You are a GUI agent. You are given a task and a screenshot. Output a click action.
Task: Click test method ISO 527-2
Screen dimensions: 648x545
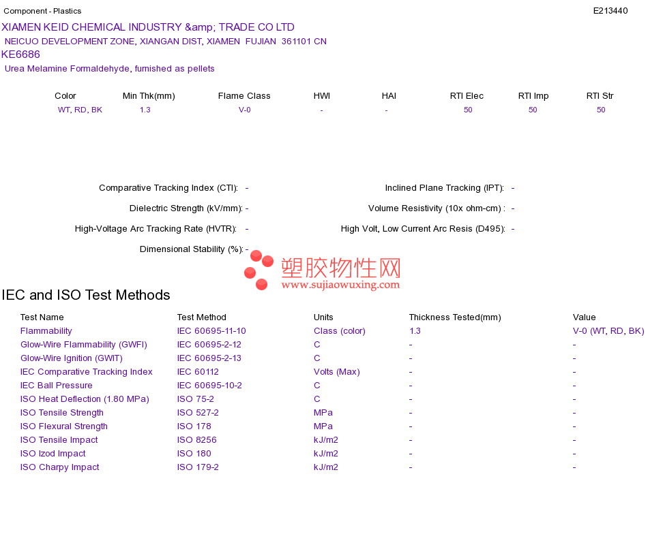pyautogui.click(x=198, y=413)
